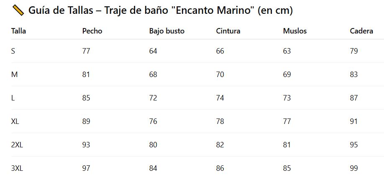Click the Muslos column header
The width and height of the screenshot is (384, 193).
[x=294, y=31]
